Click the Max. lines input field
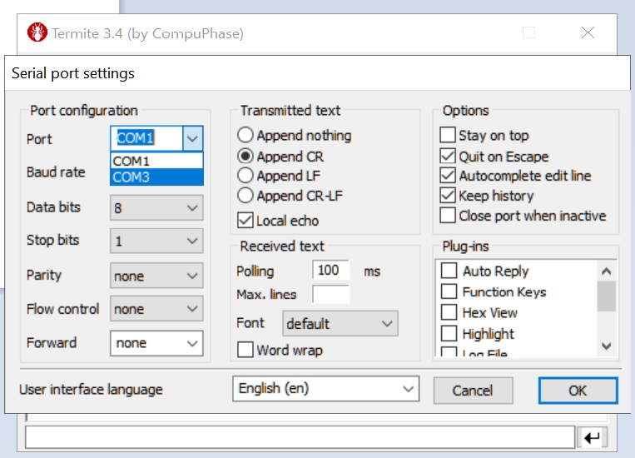The width and height of the screenshot is (635, 458). point(330,294)
